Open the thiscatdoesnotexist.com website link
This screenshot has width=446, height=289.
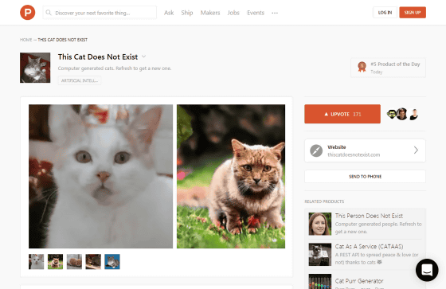point(354,154)
